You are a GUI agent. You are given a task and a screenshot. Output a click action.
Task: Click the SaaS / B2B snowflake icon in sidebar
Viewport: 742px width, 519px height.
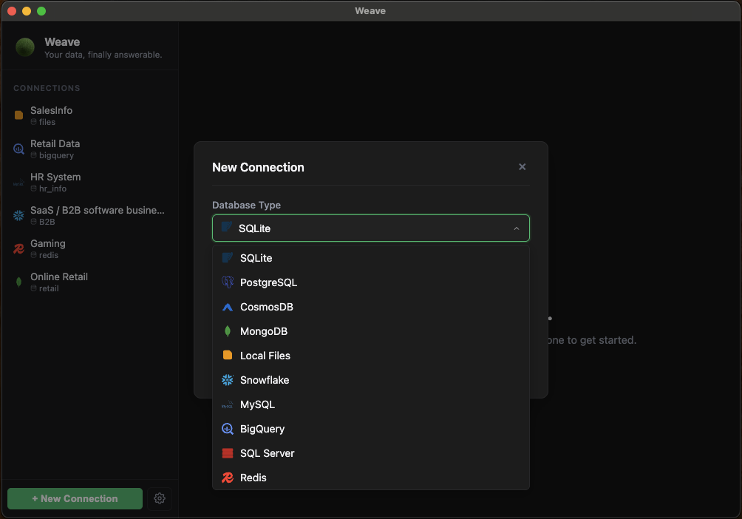tap(19, 215)
